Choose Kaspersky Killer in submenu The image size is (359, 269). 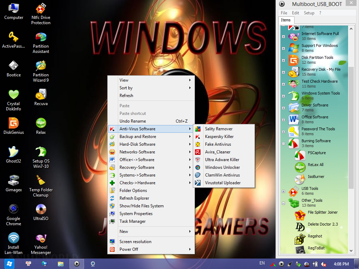click(224, 137)
